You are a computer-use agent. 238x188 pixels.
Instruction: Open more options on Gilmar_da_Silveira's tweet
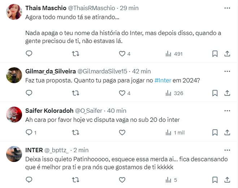pos(227,71)
